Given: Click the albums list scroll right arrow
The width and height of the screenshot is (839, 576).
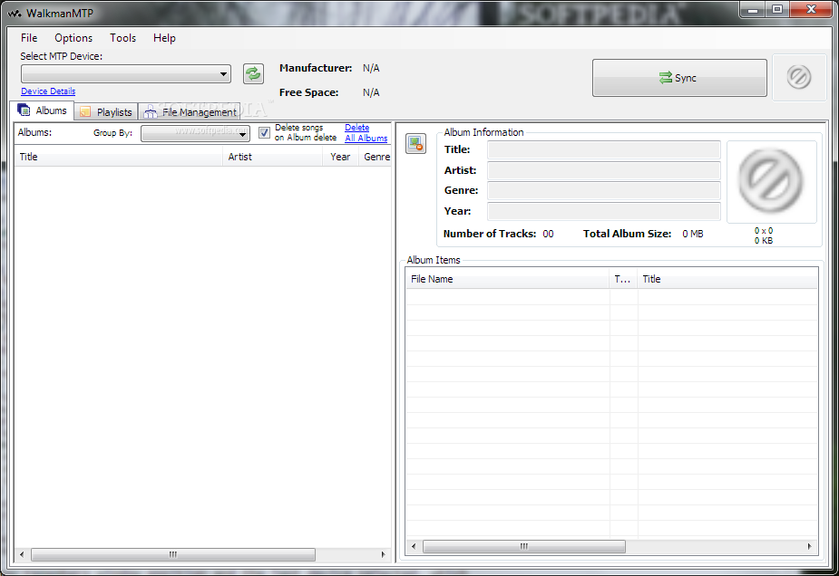Looking at the screenshot, I should pos(383,554).
